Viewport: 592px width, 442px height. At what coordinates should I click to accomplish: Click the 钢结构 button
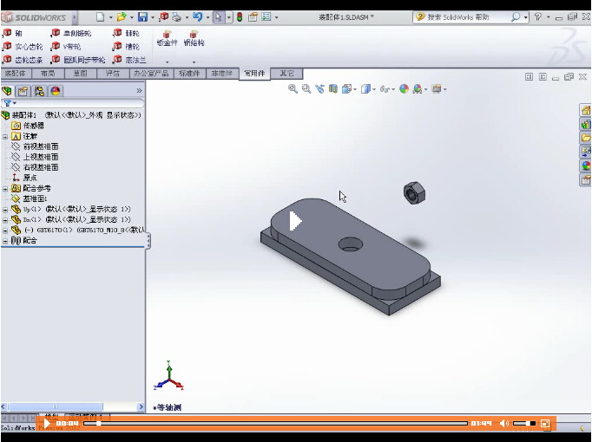coord(194,39)
